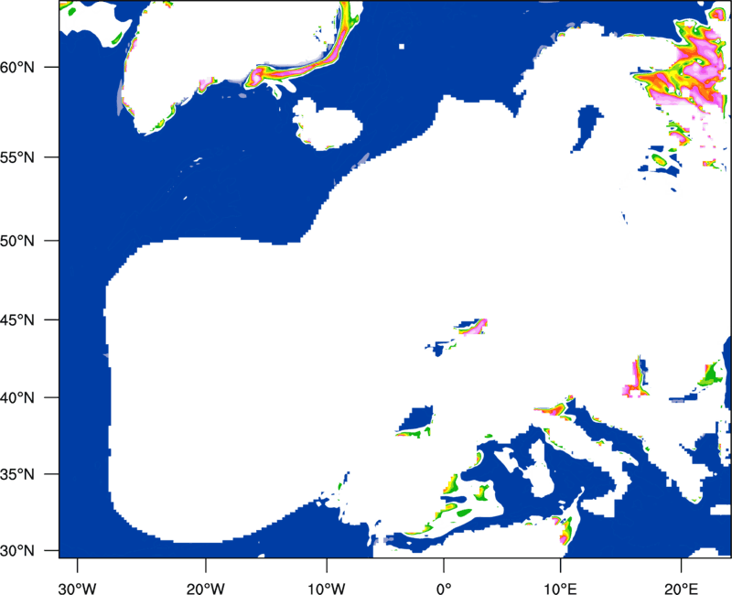Click the 10°W longitude label
Image resolution: width=732 pixels, height=595 pixels.
point(327,589)
